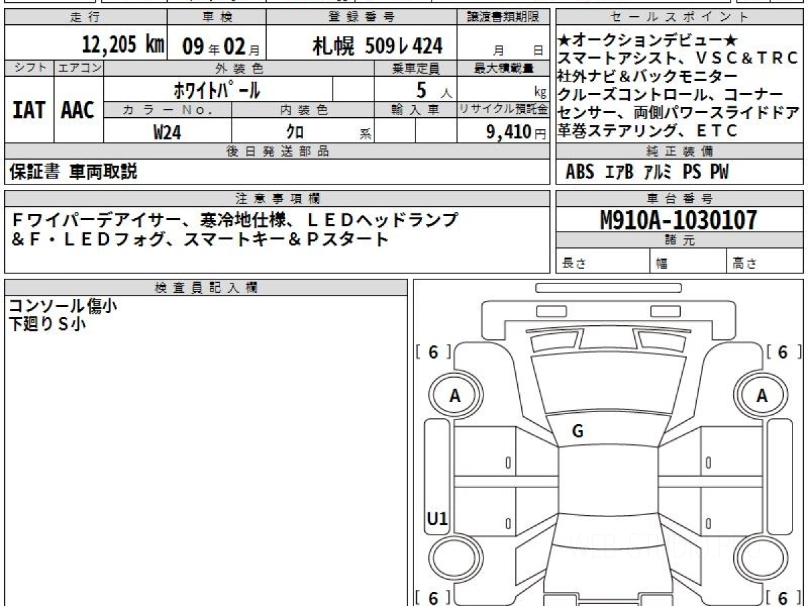Select the 保証書 車両取説 entry
Screen dimensions: 808x606
coord(73,172)
